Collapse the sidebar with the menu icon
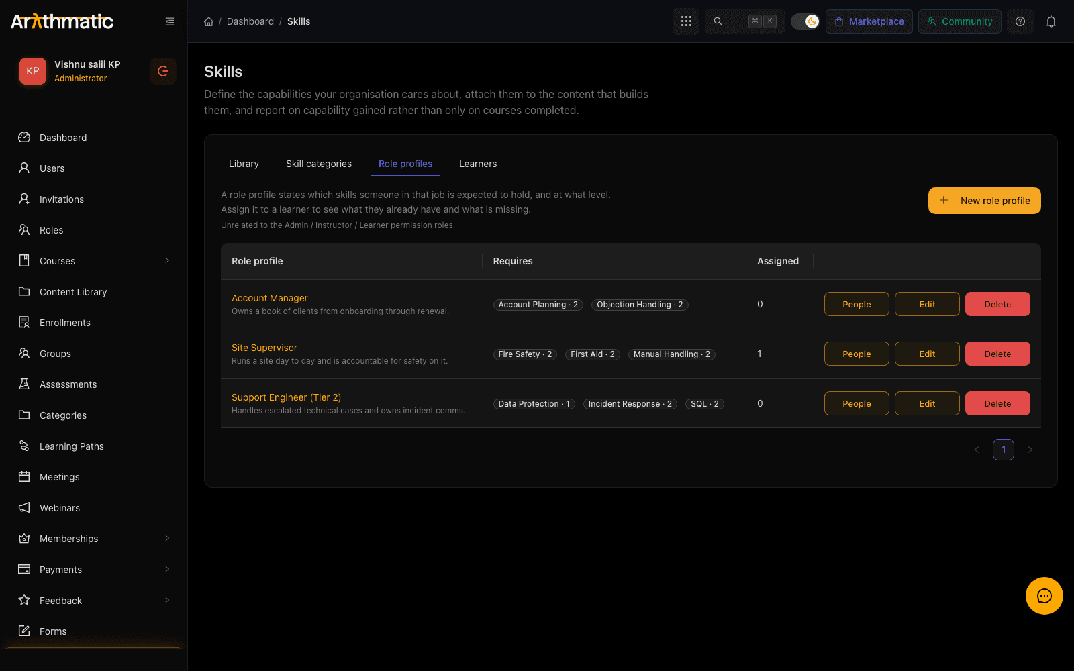This screenshot has height=671, width=1074. [170, 21]
